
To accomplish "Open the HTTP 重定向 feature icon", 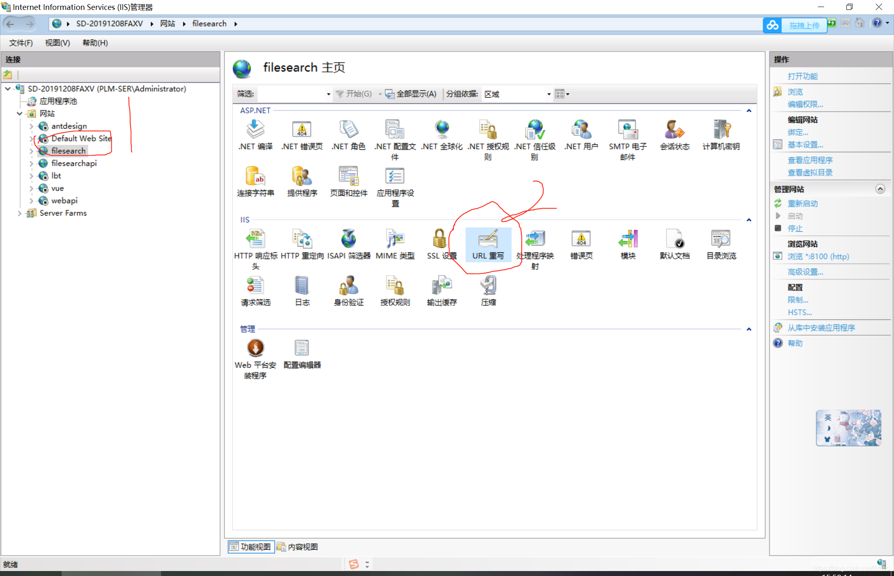I will point(302,244).
